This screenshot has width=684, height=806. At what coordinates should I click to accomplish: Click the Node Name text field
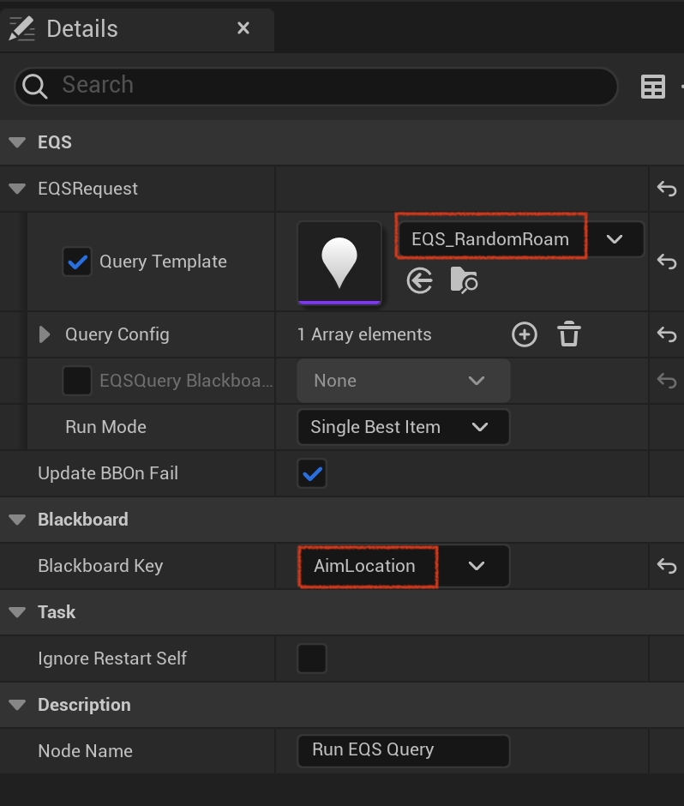(x=404, y=750)
